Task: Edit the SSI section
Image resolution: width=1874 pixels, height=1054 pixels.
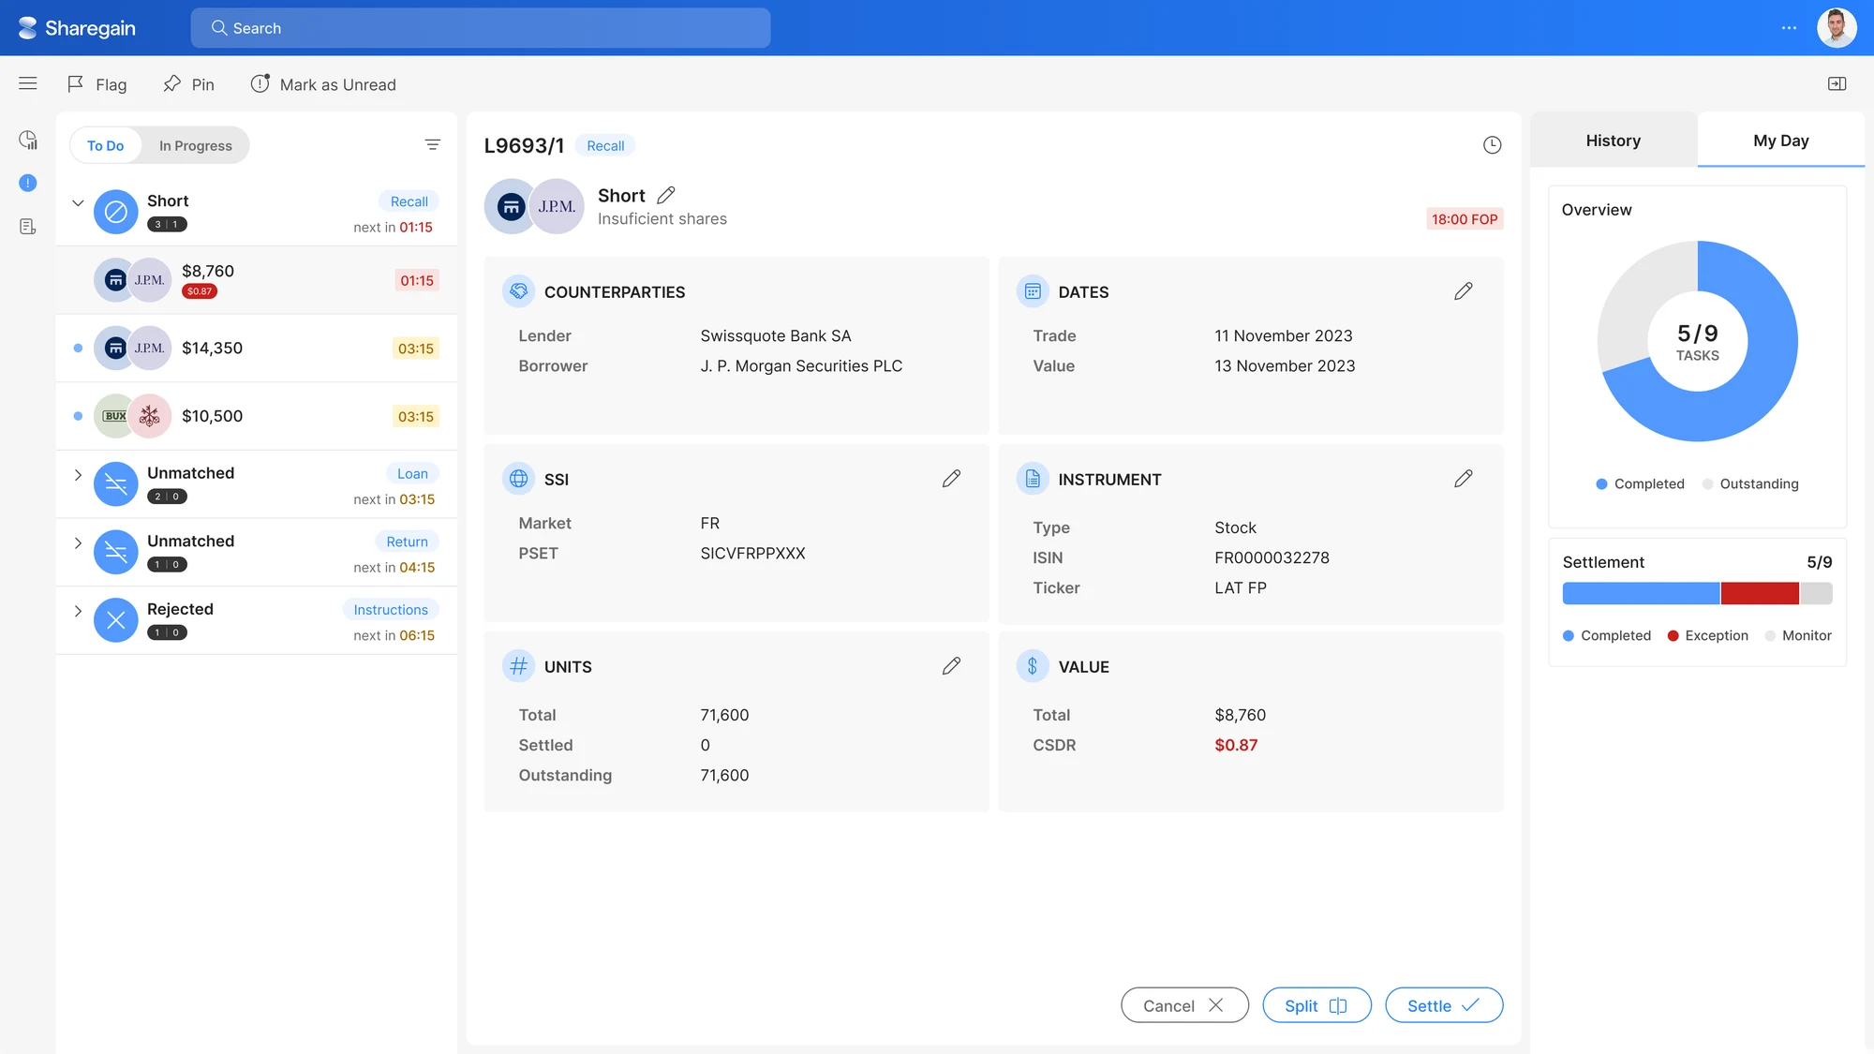Action: [x=951, y=479]
